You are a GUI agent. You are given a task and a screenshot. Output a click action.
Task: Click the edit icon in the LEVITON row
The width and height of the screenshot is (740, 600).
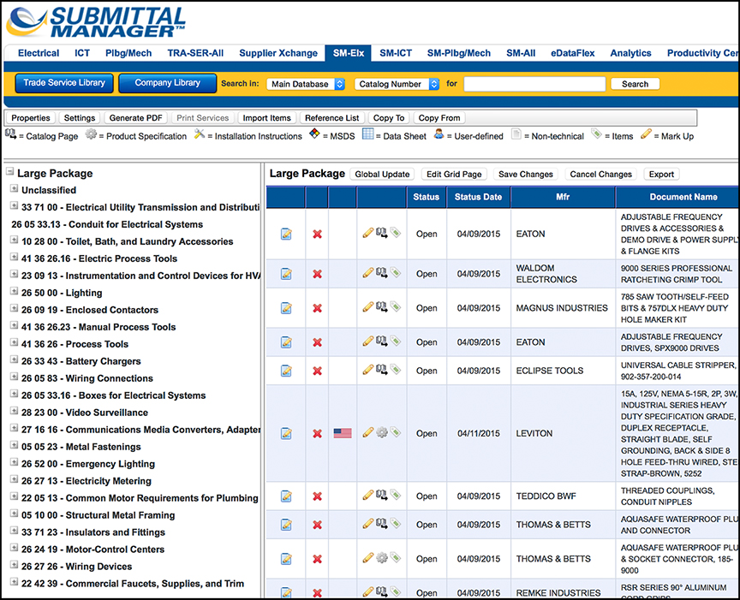click(x=286, y=433)
